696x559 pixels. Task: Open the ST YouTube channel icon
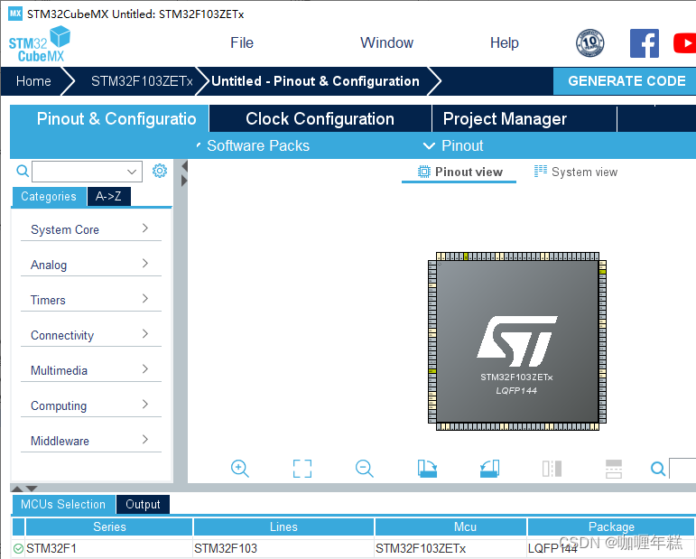pos(684,43)
